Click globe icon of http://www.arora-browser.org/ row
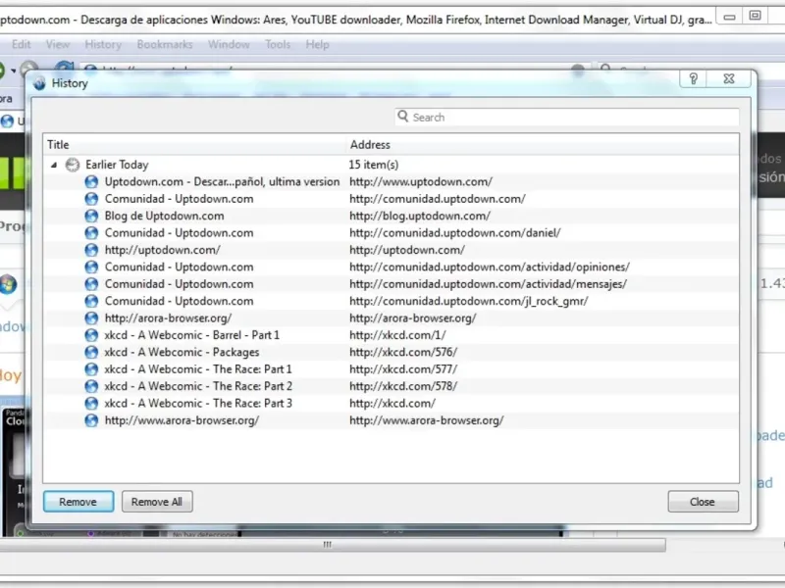The height and width of the screenshot is (588, 785). pos(91,420)
